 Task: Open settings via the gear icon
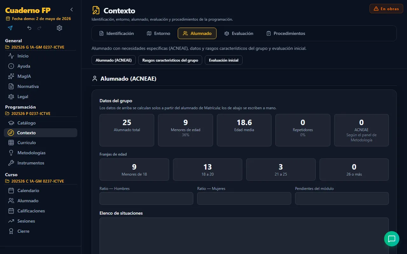(x=59, y=28)
